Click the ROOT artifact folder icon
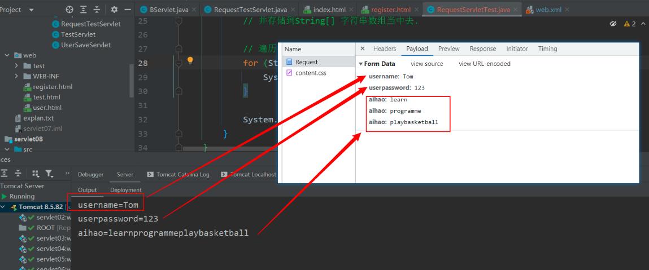Viewport: 649px width, 270px height. (23, 228)
